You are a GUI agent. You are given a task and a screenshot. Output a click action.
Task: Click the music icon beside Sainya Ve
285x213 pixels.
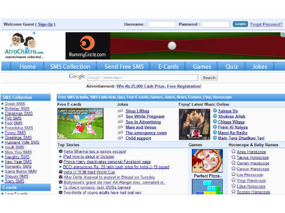215,110
